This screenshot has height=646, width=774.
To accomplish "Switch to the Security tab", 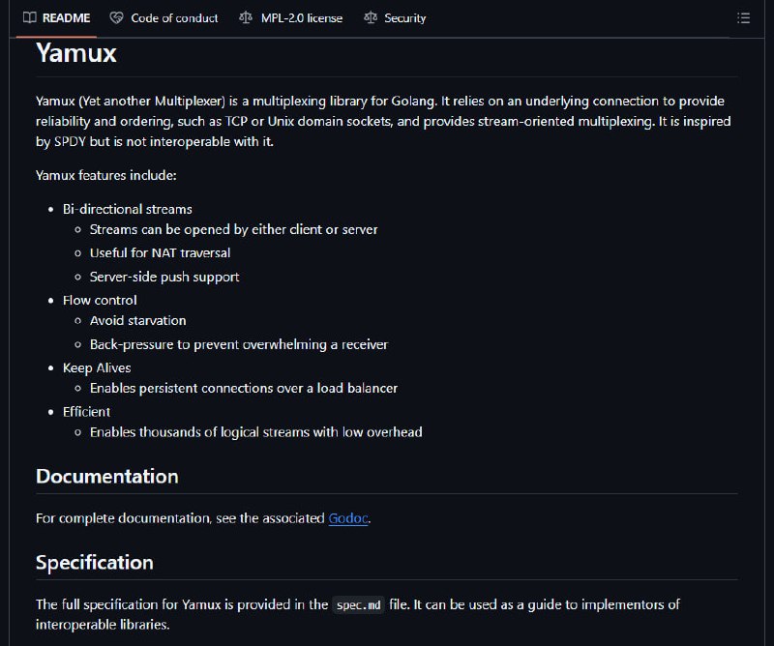I will (395, 18).
